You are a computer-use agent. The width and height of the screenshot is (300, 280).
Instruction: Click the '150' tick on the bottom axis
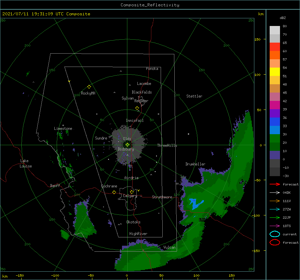click(232, 275)
